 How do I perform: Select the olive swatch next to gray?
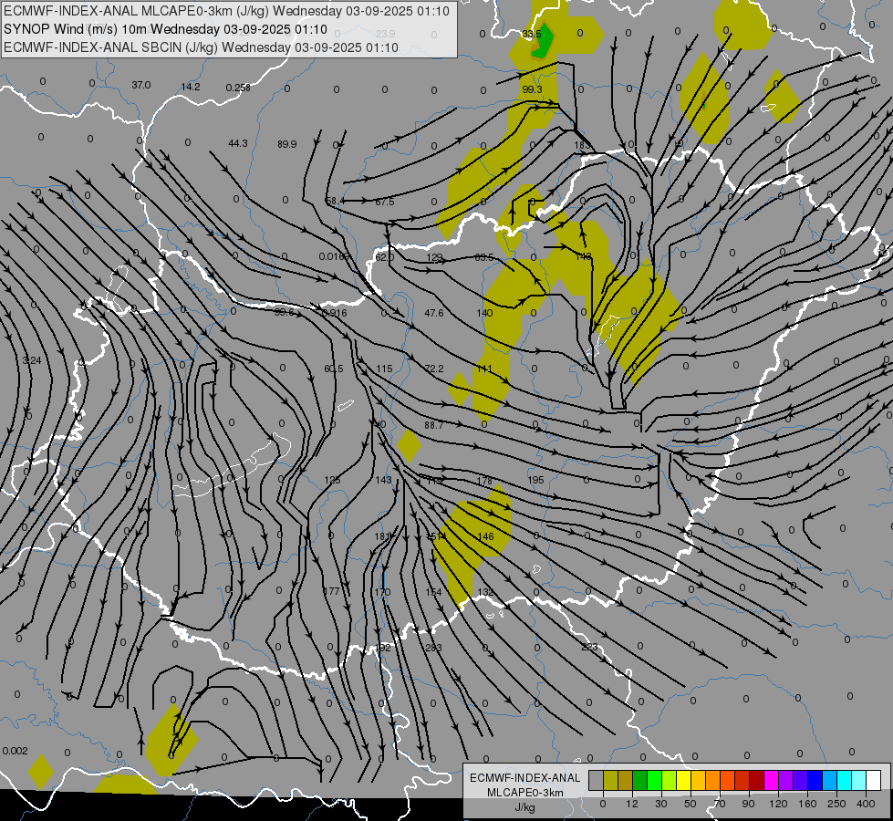[x=610, y=780]
